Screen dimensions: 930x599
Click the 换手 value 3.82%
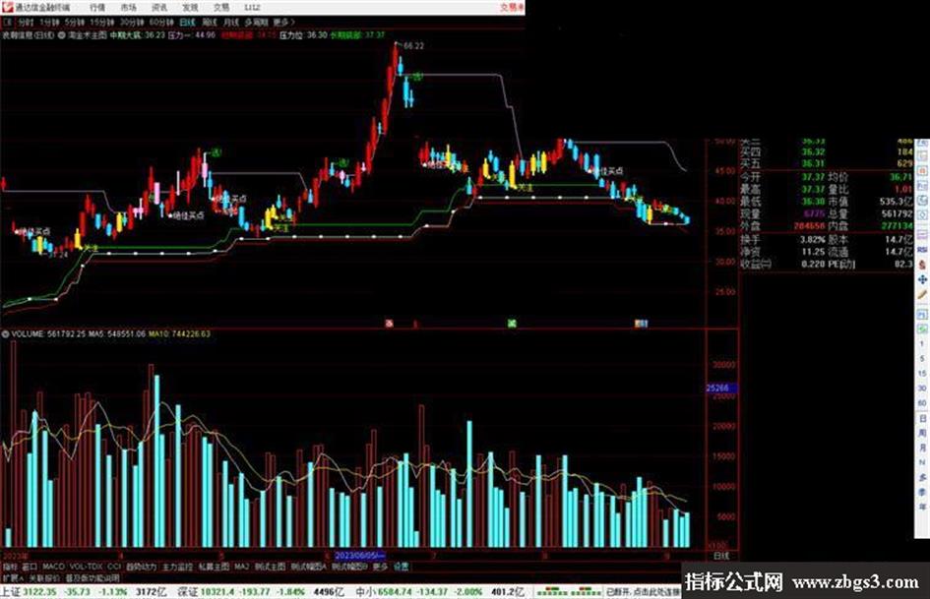pos(813,240)
